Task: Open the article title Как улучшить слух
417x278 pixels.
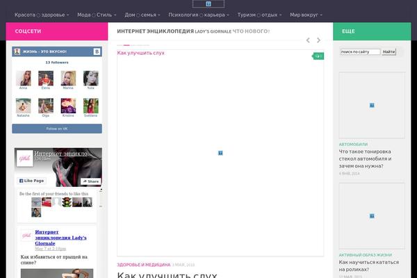Action: click(167, 275)
